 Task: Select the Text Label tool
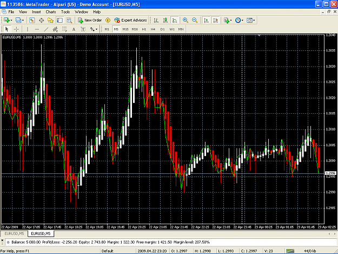tap(83, 29)
